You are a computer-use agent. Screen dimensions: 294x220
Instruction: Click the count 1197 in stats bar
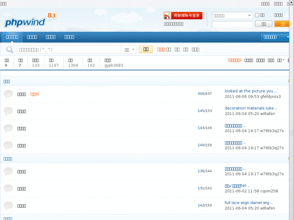click(x=54, y=65)
